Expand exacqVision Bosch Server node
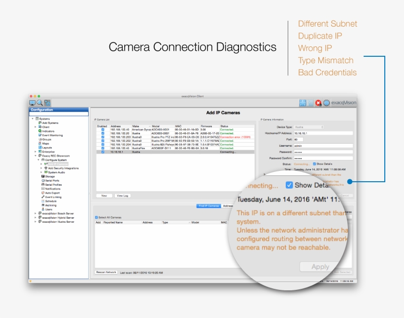The width and height of the screenshot is (404, 318). (35, 214)
